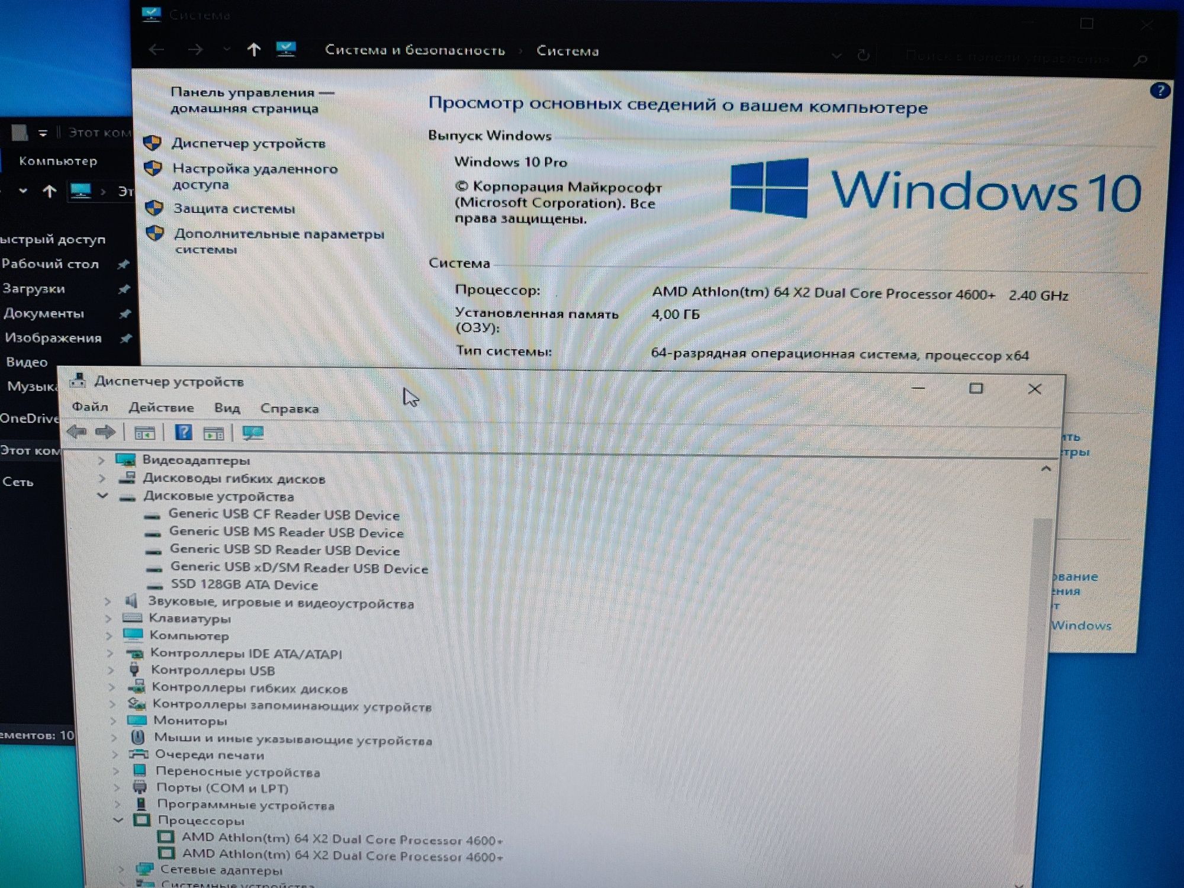Open the Справка menu
The width and height of the screenshot is (1184, 888).
289,408
